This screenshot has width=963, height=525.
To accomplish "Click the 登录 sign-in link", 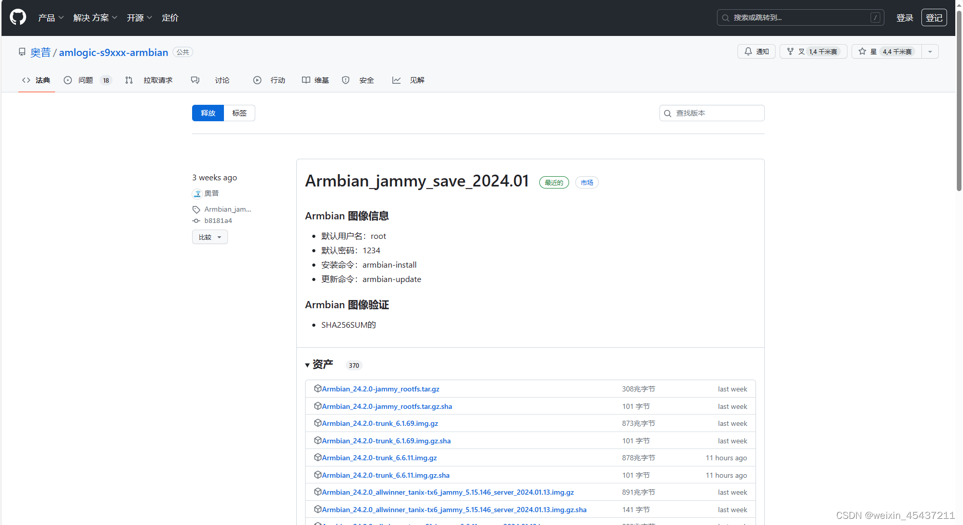I will pos(904,17).
